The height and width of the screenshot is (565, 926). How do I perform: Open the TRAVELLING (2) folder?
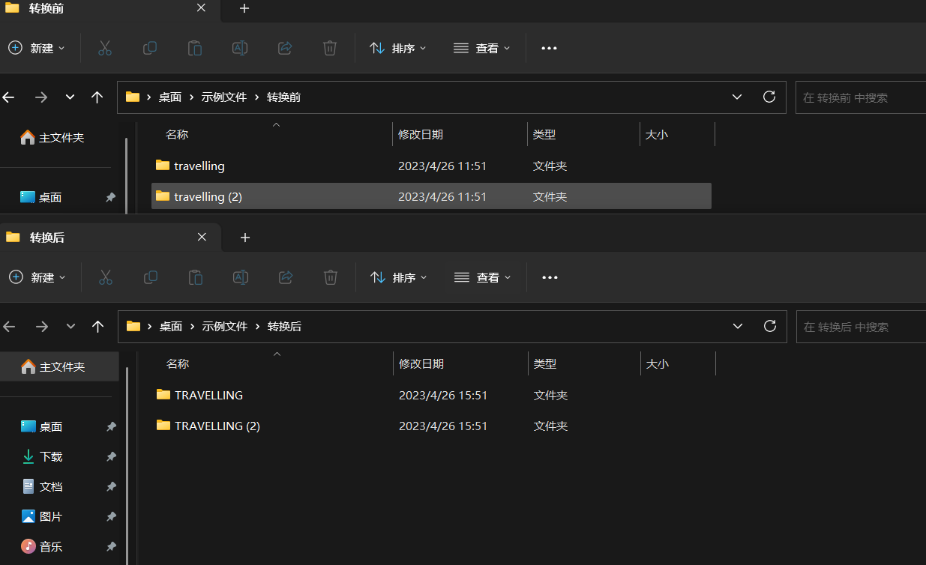216,426
